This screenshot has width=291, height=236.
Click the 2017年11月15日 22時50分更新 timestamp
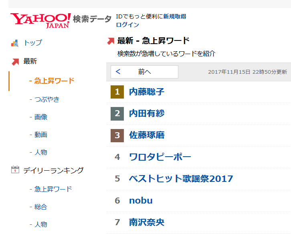point(247,72)
